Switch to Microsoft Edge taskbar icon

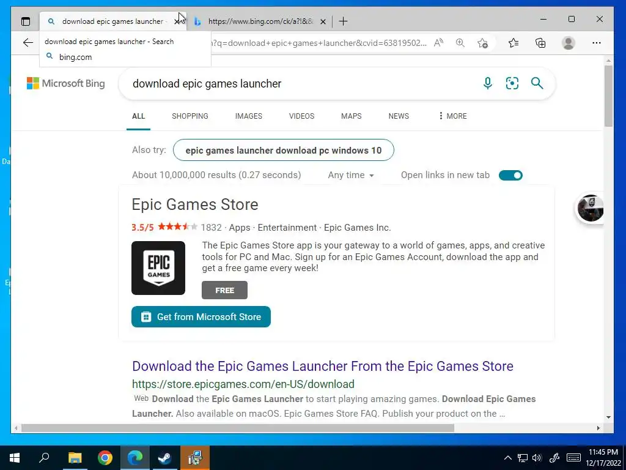point(135,458)
